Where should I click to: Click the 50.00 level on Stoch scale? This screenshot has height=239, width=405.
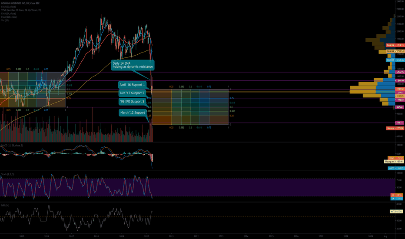pyautogui.click(x=400, y=188)
